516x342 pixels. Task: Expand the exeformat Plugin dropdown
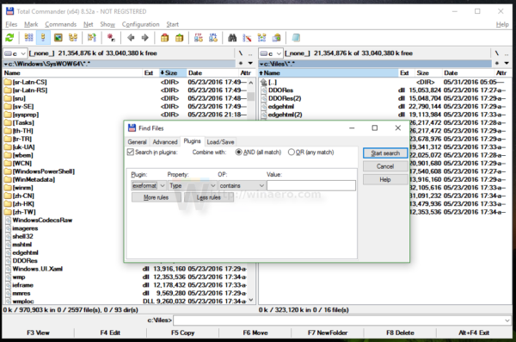149,186
